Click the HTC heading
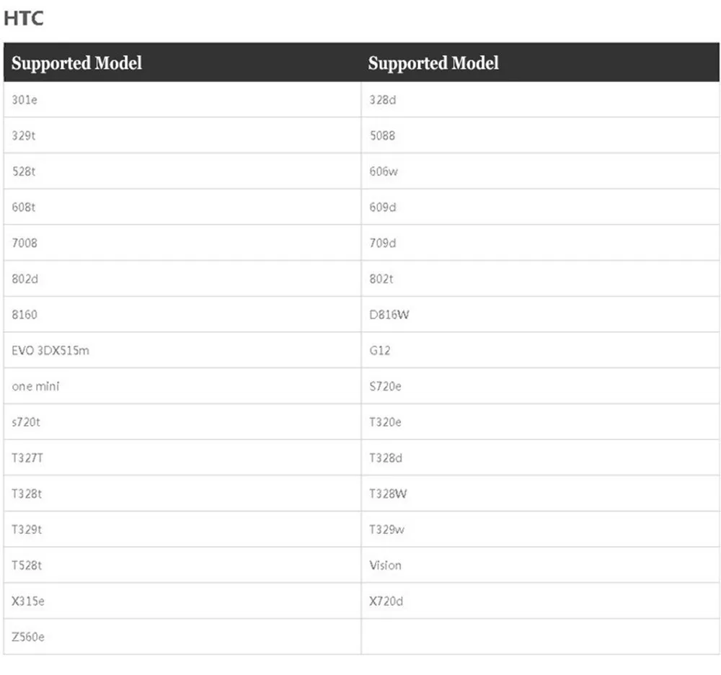Viewport: 721px width, 675px height. pos(24,19)
